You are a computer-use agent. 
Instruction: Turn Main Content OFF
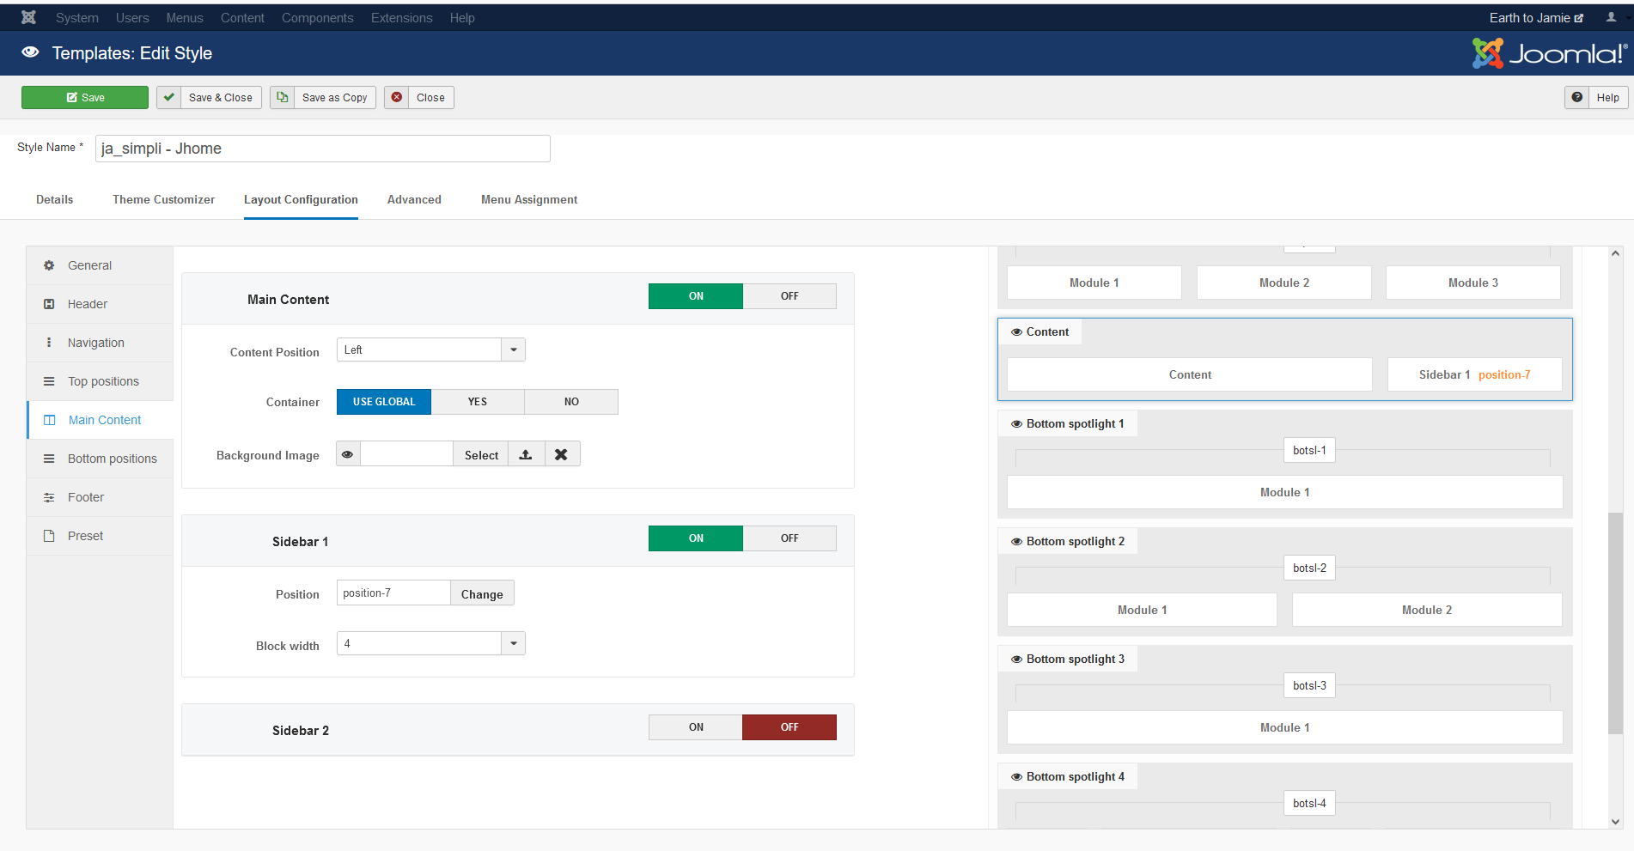click(790, 296)
